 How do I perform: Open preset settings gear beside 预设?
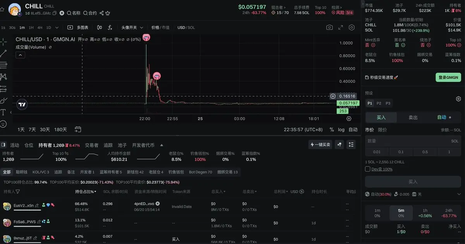458,99
